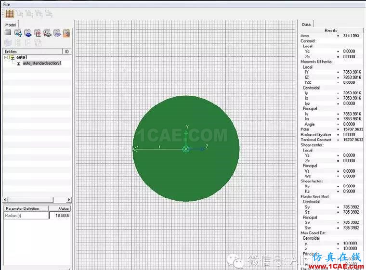The width and height of the screenshot is (366, 270).
Task: Click the I-beam icon beside auto_standardsection.1
Action: pyautogui.click(x=19, y=64)
